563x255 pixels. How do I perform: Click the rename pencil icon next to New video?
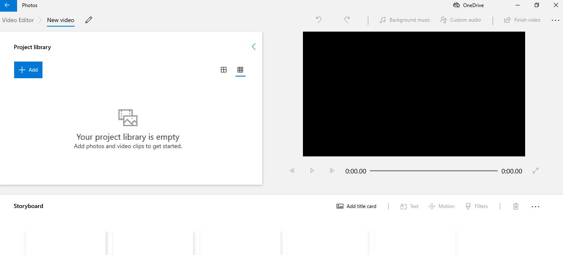89,20
